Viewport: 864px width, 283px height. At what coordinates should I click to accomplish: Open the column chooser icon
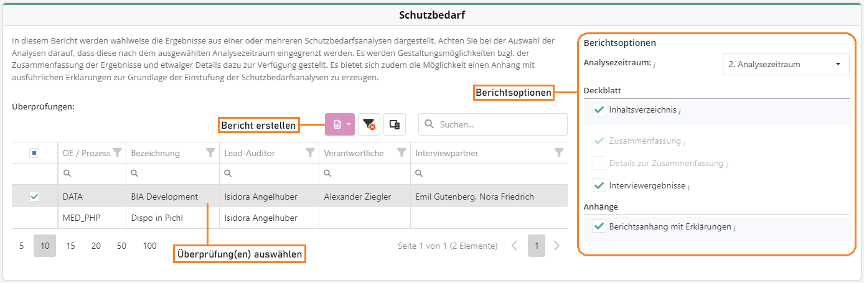[x=395, y=124]
